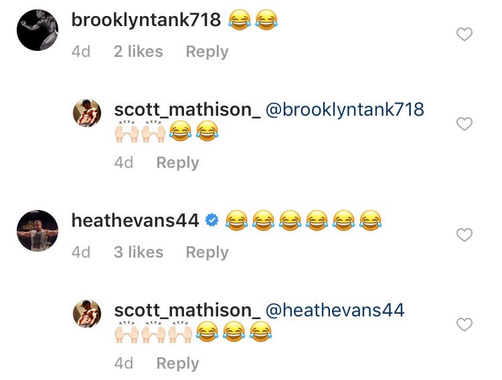Reply under scott_mathison_'s @heathevans44 comment

(177, 363)
